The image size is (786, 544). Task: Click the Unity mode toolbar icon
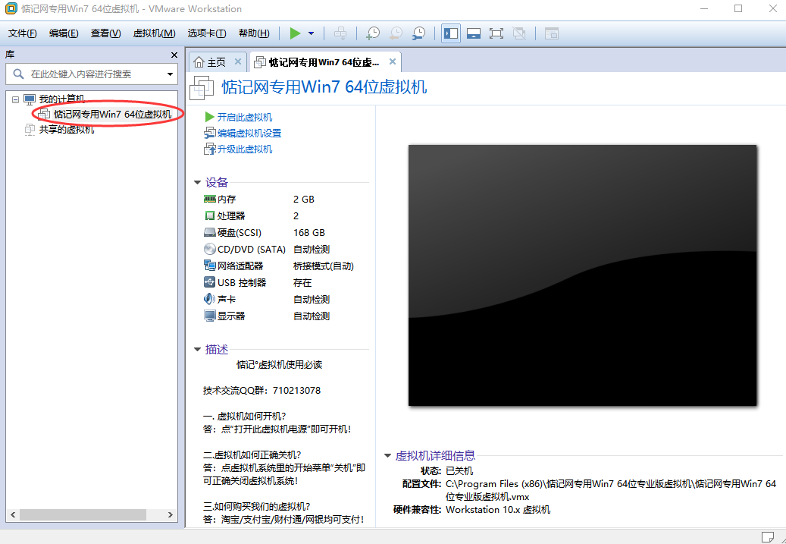[519, 33]
